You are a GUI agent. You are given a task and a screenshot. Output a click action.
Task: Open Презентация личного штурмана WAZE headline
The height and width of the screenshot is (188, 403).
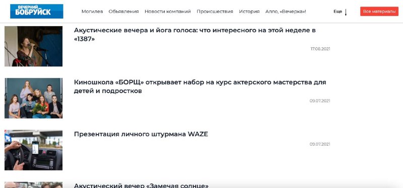click(141, 134)
